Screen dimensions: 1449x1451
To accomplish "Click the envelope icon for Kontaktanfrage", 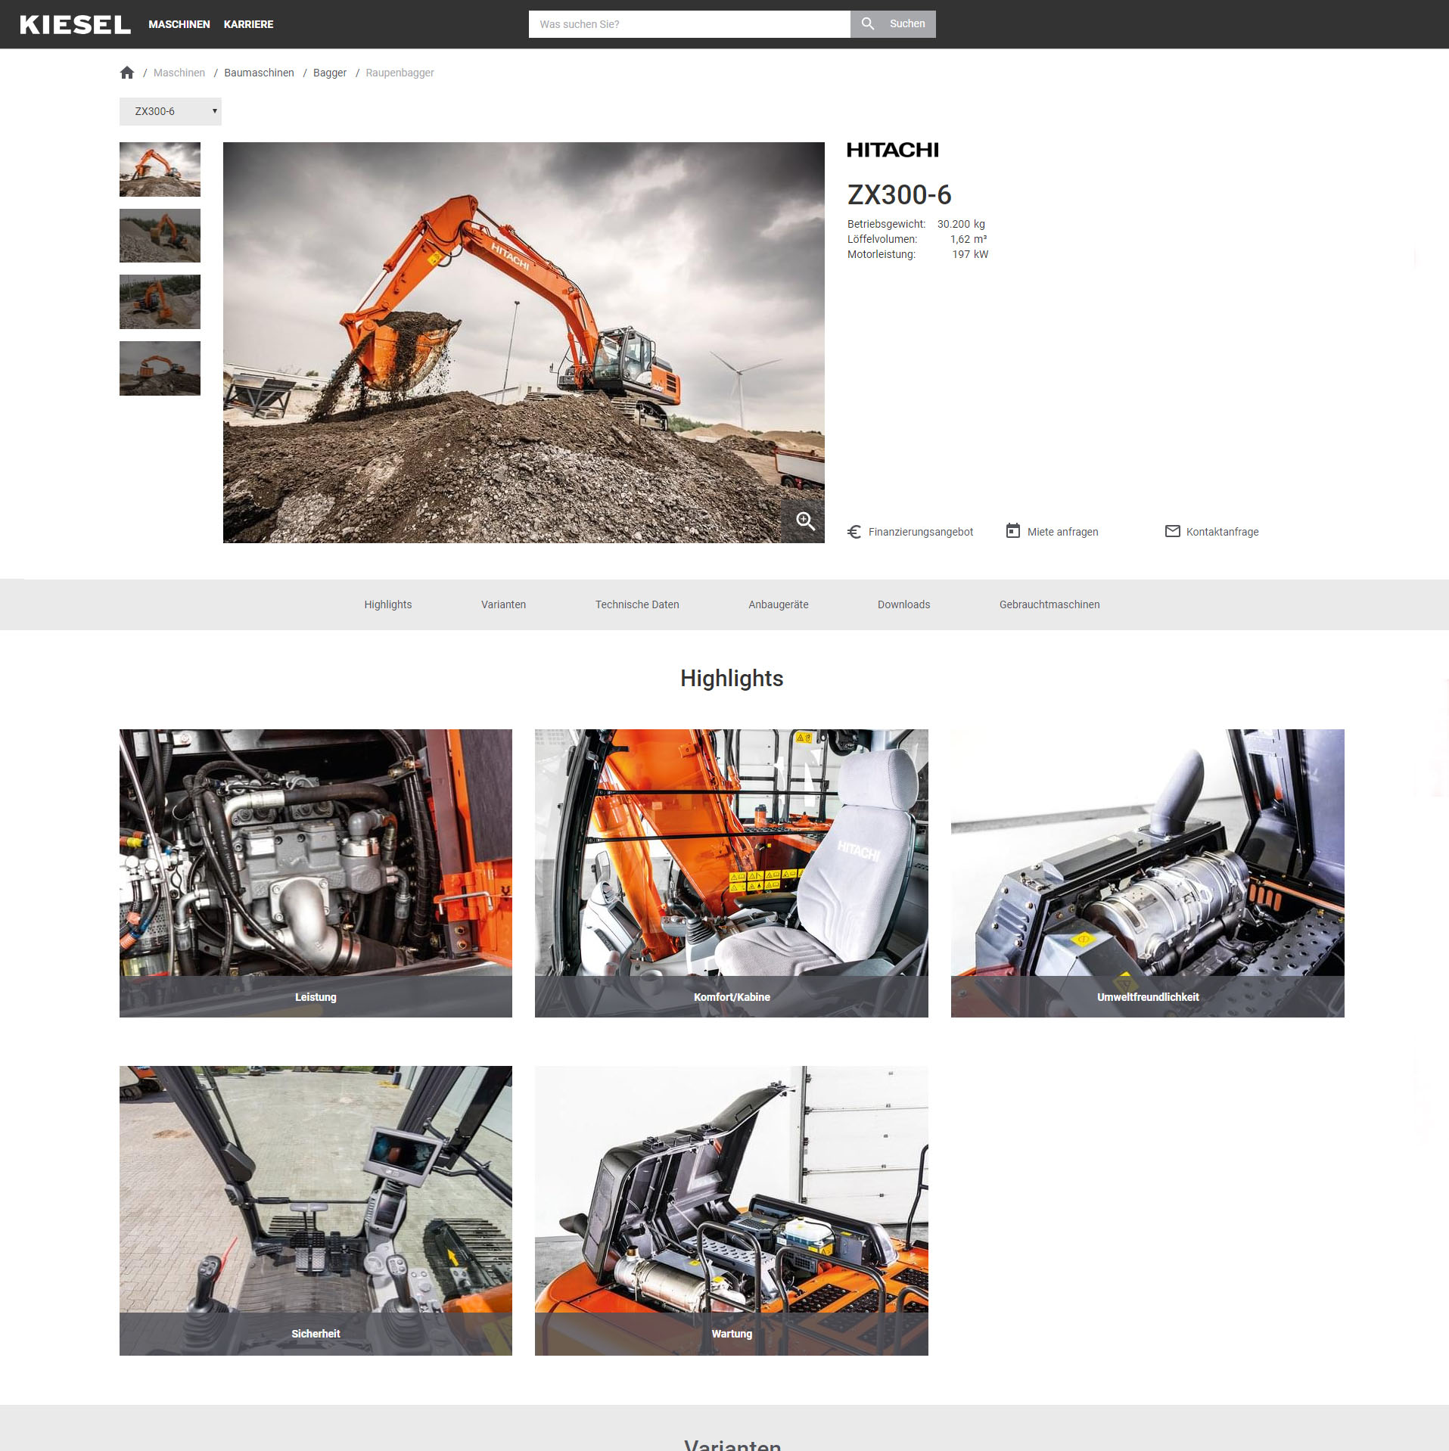I will coord(1172,531).
